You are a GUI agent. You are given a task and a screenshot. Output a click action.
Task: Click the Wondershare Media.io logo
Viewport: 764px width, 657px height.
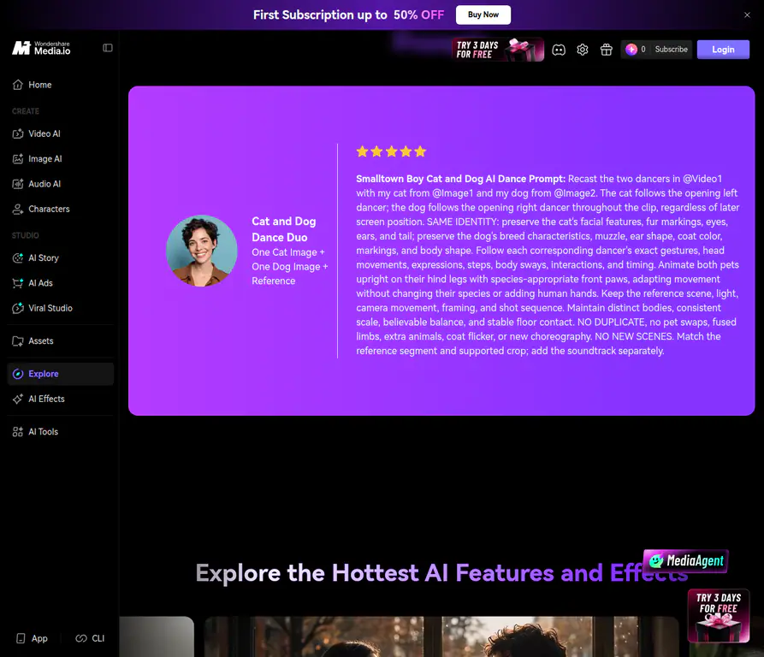(41, 48)
